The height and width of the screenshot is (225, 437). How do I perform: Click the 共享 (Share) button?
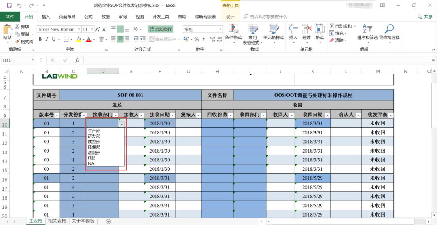pos(425,17)
